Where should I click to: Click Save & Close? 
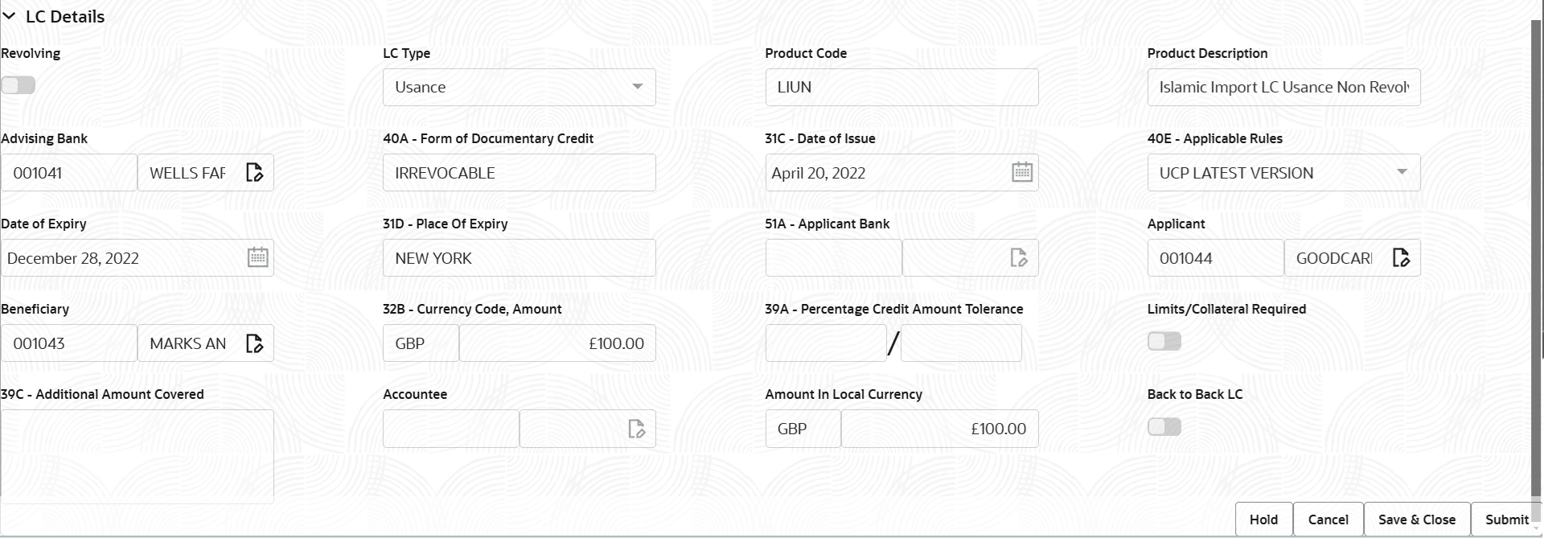[x=1417, y=520]
